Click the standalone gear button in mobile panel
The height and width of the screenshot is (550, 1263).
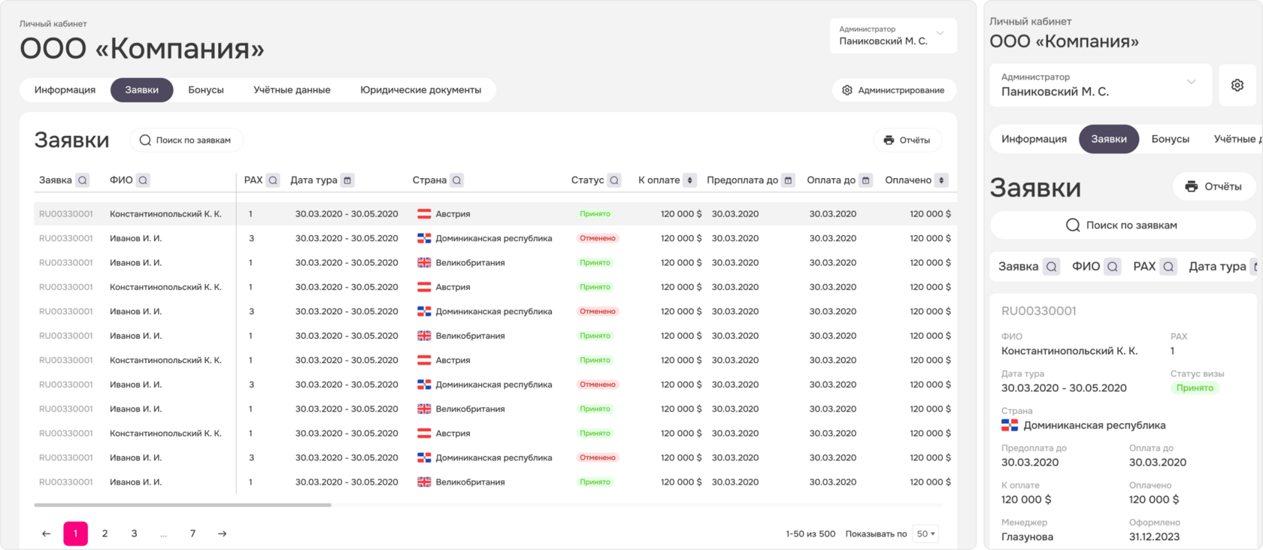coord(1237,86)
